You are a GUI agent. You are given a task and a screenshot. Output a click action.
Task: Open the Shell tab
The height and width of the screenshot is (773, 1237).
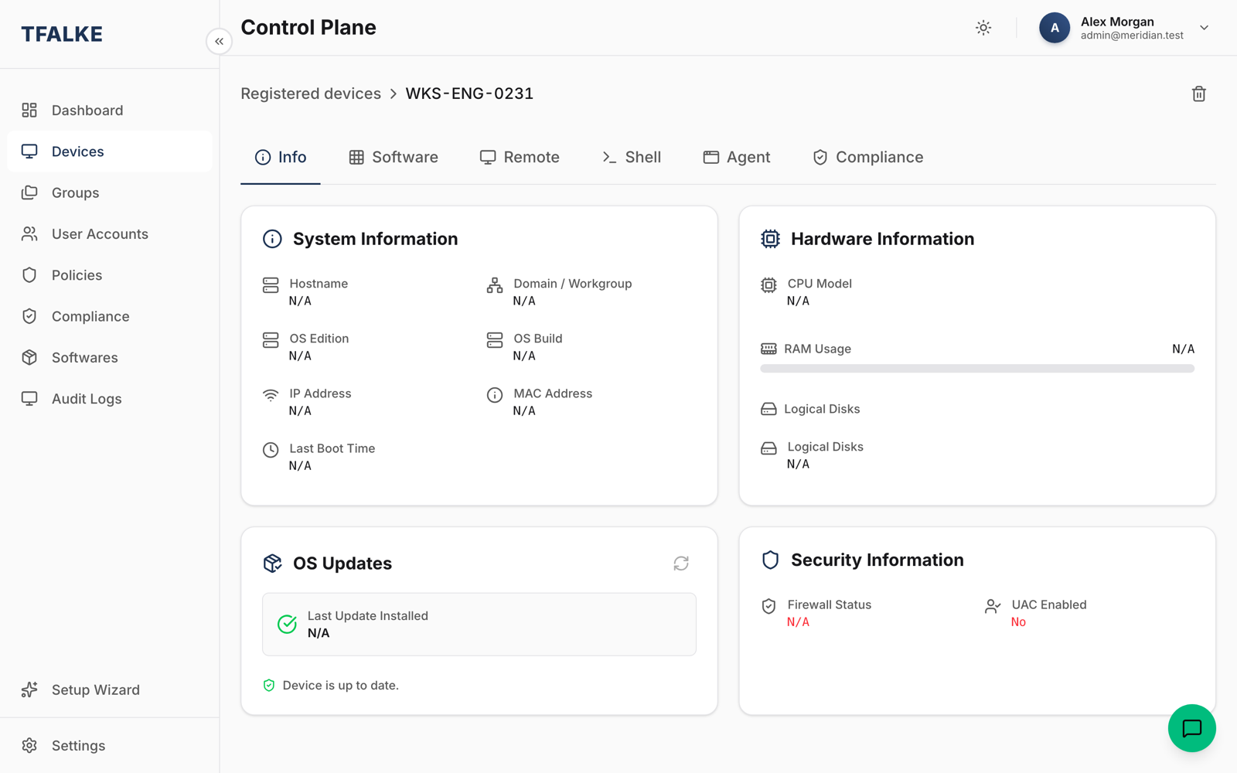632,157
